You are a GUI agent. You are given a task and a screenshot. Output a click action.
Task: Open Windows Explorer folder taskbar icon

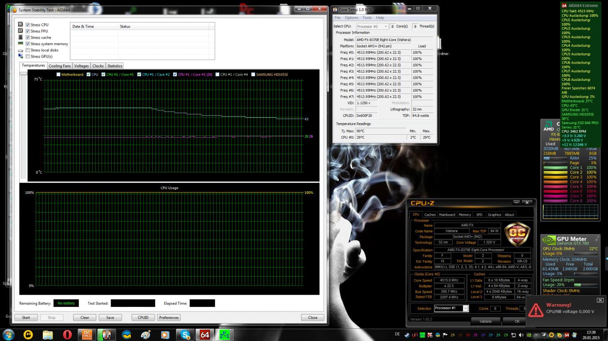pyautogui.click(x=48, y=335)
